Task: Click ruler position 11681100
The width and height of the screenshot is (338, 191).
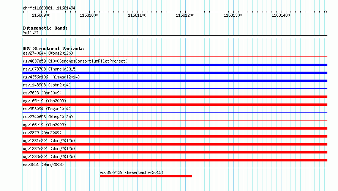Action: (x=137, y=15)
